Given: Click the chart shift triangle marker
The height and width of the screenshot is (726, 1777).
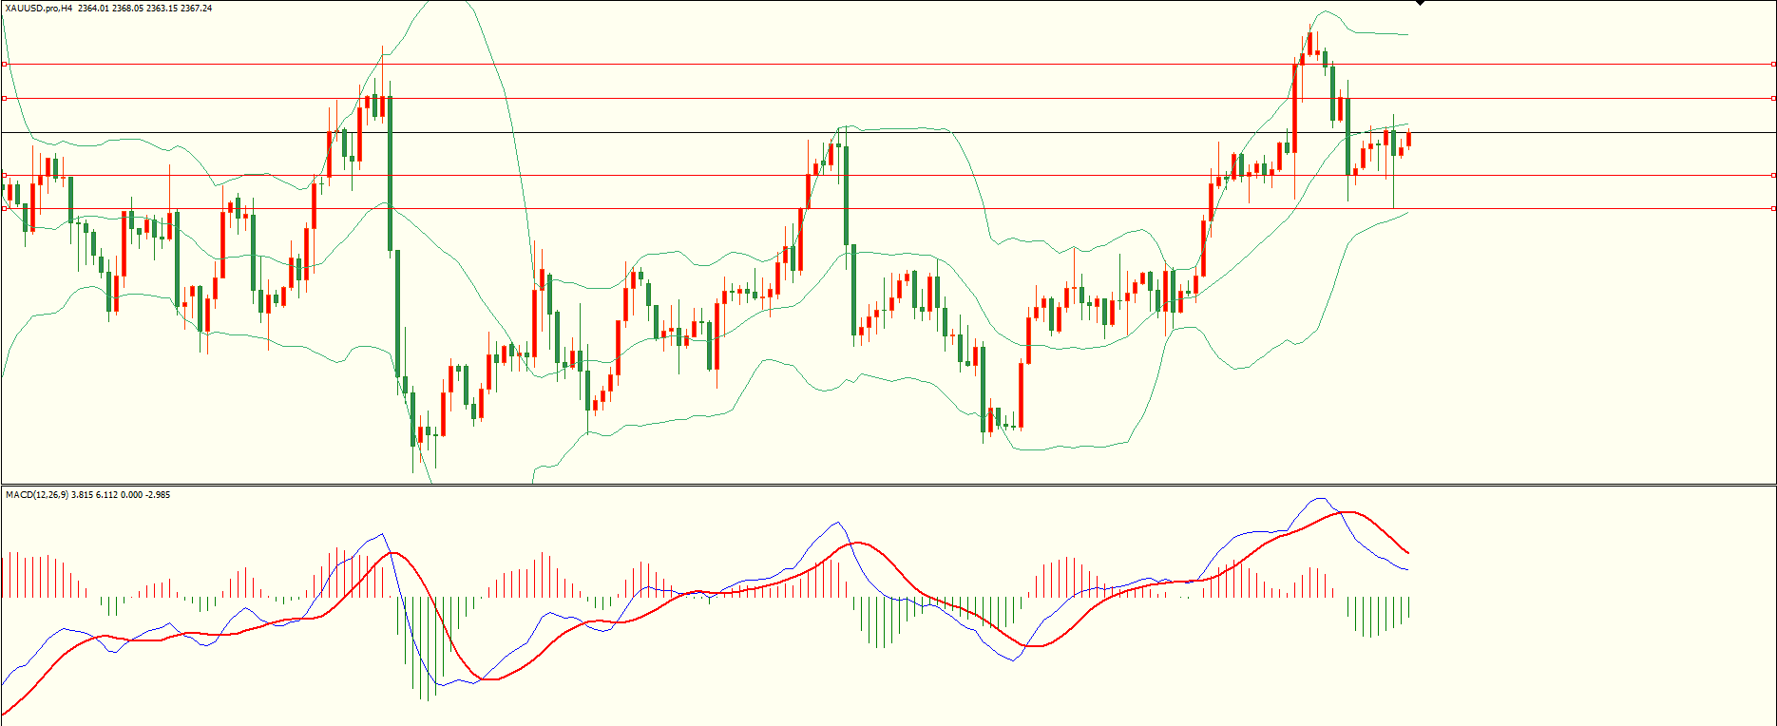Looking at the screenshot, I should (1421, 4).
